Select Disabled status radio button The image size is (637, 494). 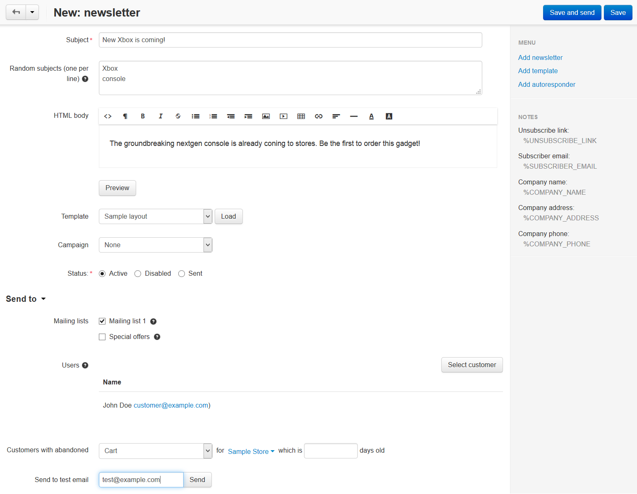[x=138, y=274]
